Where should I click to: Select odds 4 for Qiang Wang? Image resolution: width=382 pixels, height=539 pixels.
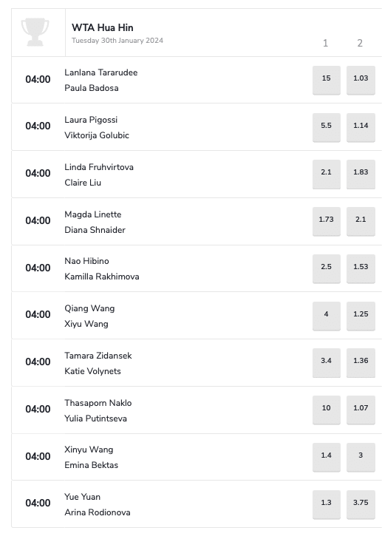[x=327, y=316]
